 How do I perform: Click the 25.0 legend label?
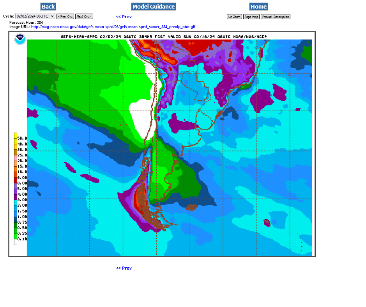[22, 155]
